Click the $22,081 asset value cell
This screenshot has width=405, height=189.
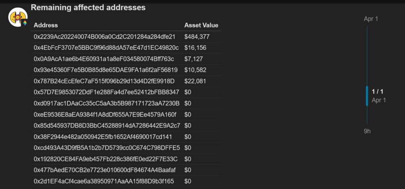point(195,81)
